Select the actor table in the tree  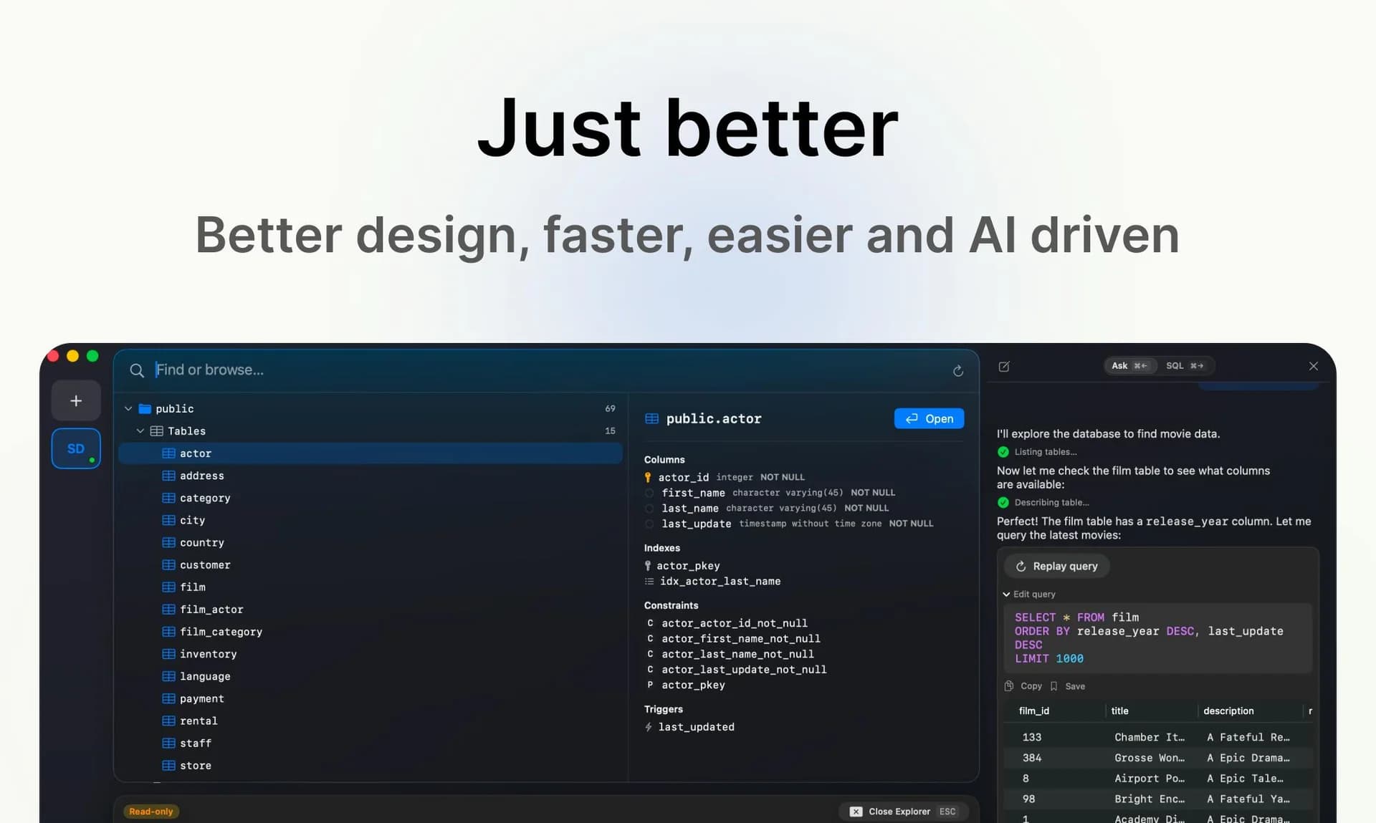[x=370, y=453]
